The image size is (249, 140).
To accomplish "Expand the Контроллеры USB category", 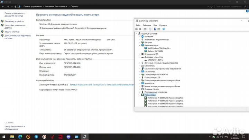I will click(139, 77).
